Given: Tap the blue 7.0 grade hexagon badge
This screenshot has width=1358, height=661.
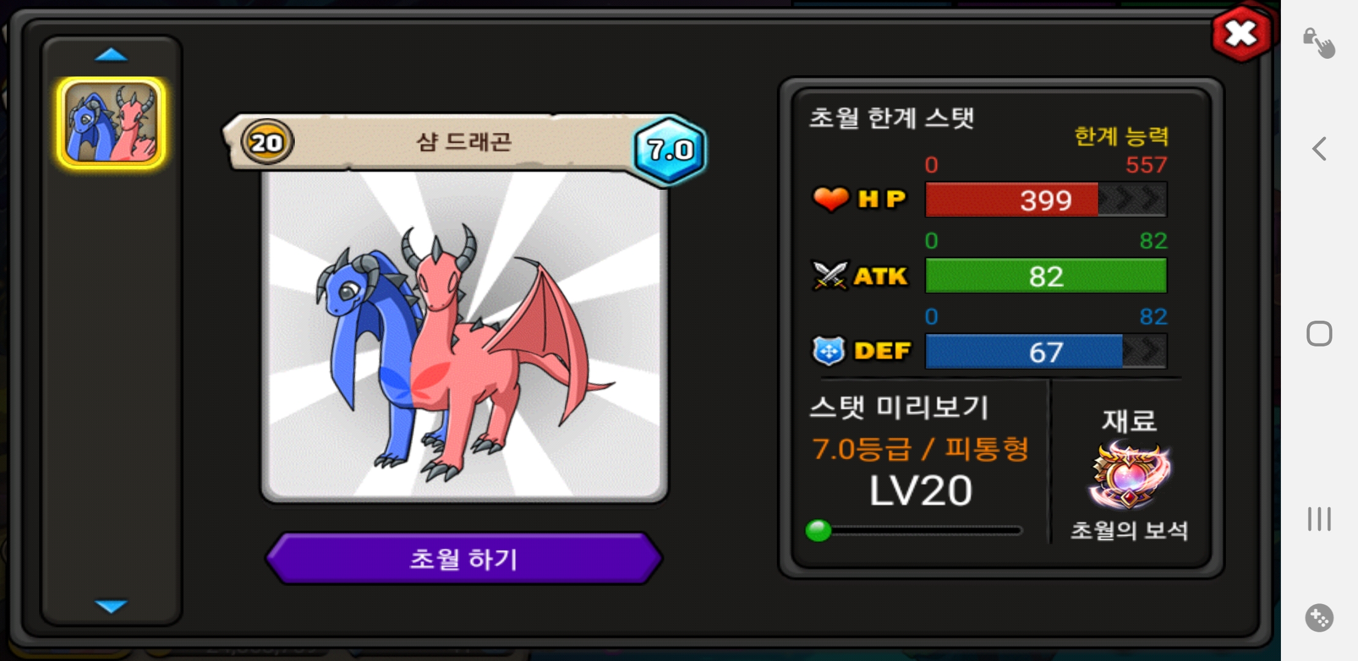Looking at the screenshot, I should click(670, 149).
